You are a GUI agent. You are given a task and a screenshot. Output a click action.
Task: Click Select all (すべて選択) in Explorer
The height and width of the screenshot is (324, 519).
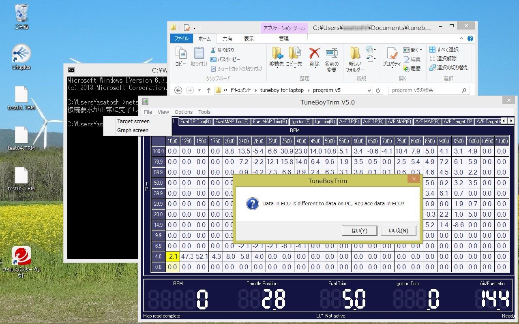coord(444,49)
